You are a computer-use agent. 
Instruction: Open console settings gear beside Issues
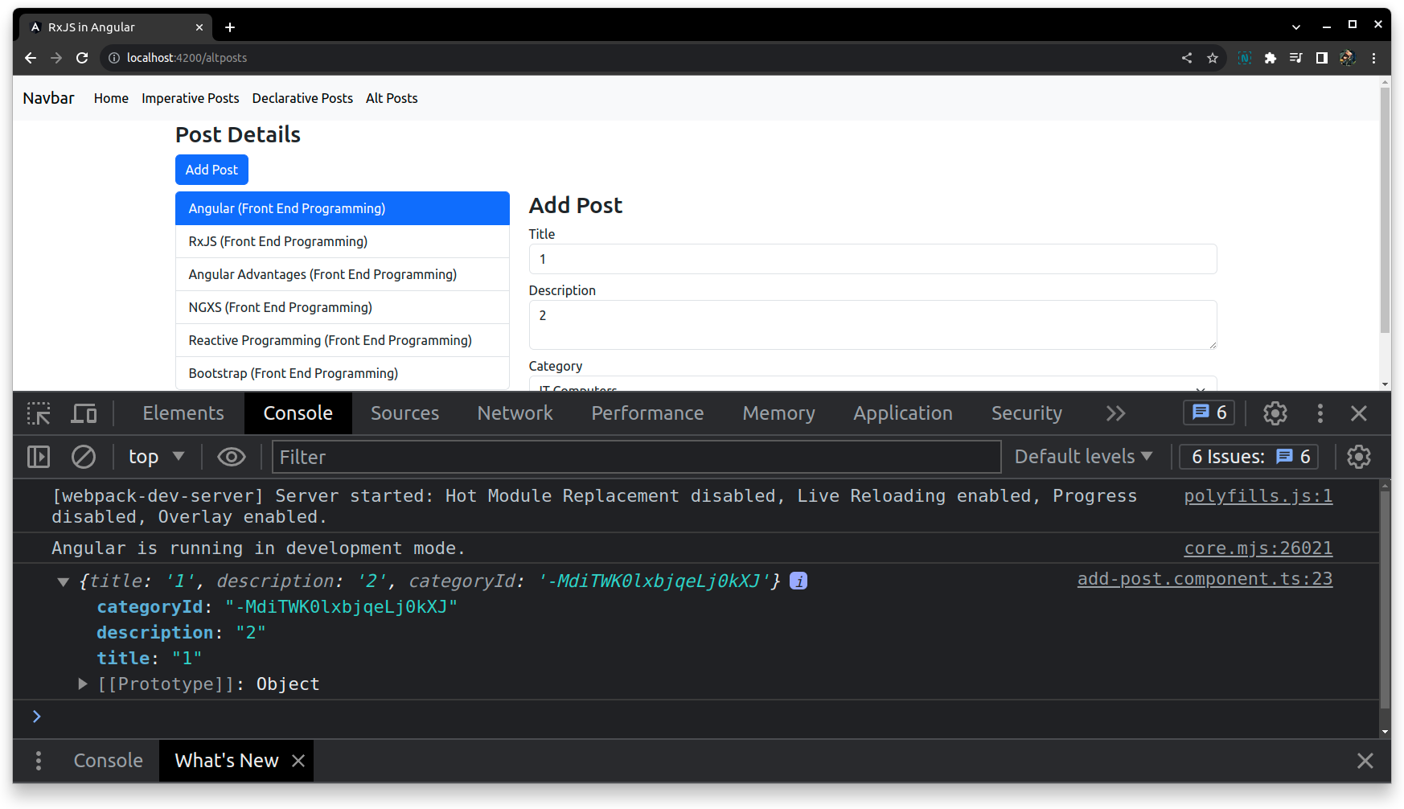1358,456
